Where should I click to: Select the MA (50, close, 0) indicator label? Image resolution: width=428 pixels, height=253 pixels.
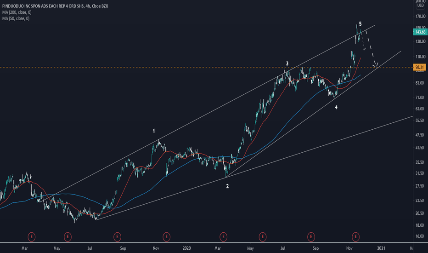pos(16,18)
